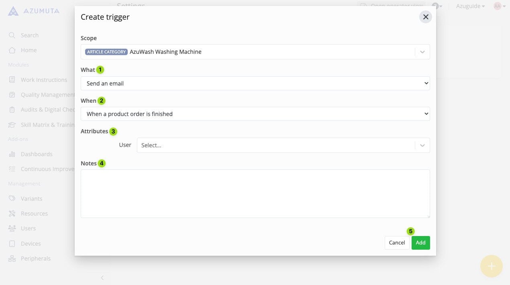Viewport: 510px width, 285px height.
Task: Click inside the Notes text area
Action: (255, 193)
